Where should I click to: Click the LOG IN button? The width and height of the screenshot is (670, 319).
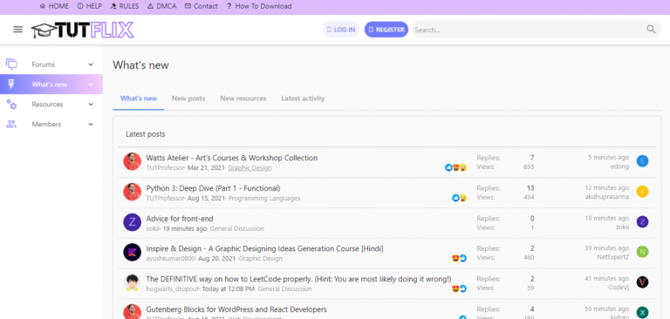click(341, 30)
